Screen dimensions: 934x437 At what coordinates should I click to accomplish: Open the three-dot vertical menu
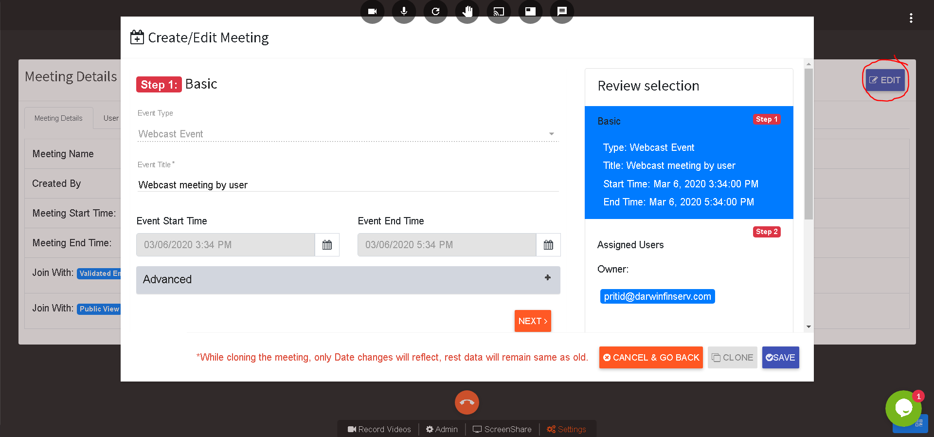click(911, 18)
